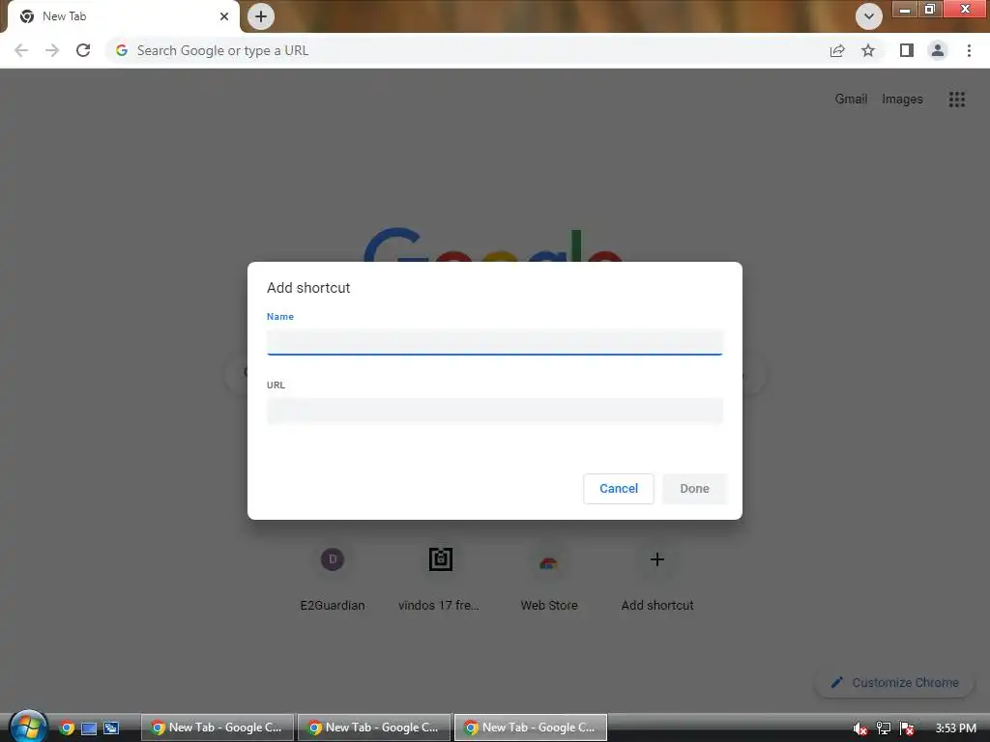Open Images link
The width and height of the screenshot is (990, 742).
(902, 100)
